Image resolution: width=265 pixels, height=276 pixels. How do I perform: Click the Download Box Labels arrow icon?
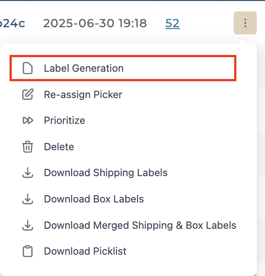(x=28, y=199)
